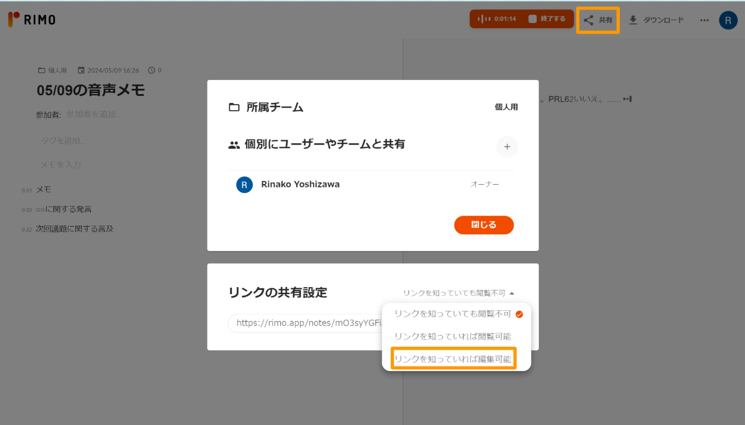Click the 05/09の音声メモ note title
Screen dimensions: 745x425
[91, 91]
